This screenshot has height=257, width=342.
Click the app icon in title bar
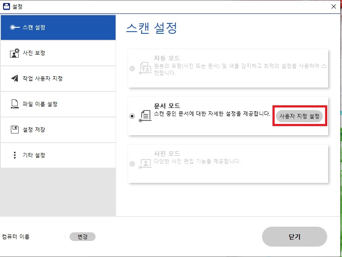coord(7,7)
